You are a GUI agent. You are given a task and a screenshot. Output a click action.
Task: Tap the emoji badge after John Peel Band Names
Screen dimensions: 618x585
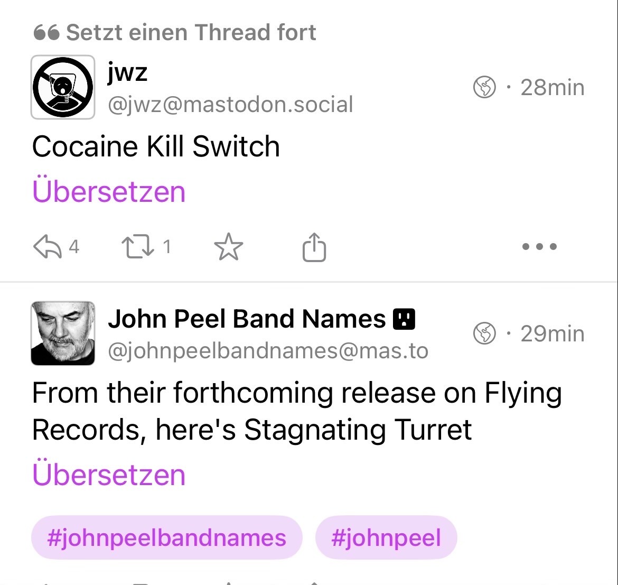[x=404, y=319]
